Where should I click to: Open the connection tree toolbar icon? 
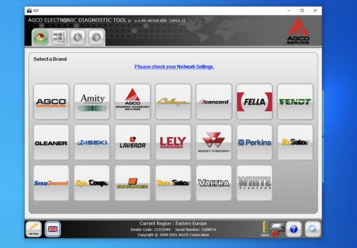click(59, 37)
